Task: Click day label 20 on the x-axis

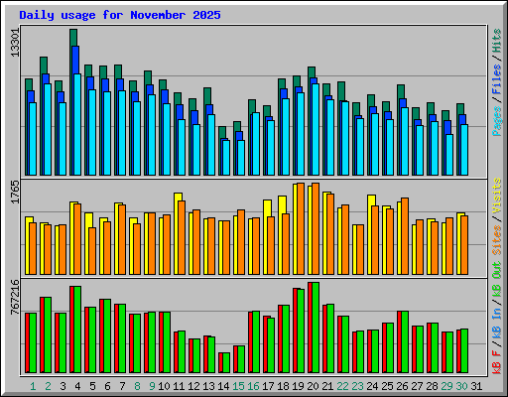Action: (313, 386)
